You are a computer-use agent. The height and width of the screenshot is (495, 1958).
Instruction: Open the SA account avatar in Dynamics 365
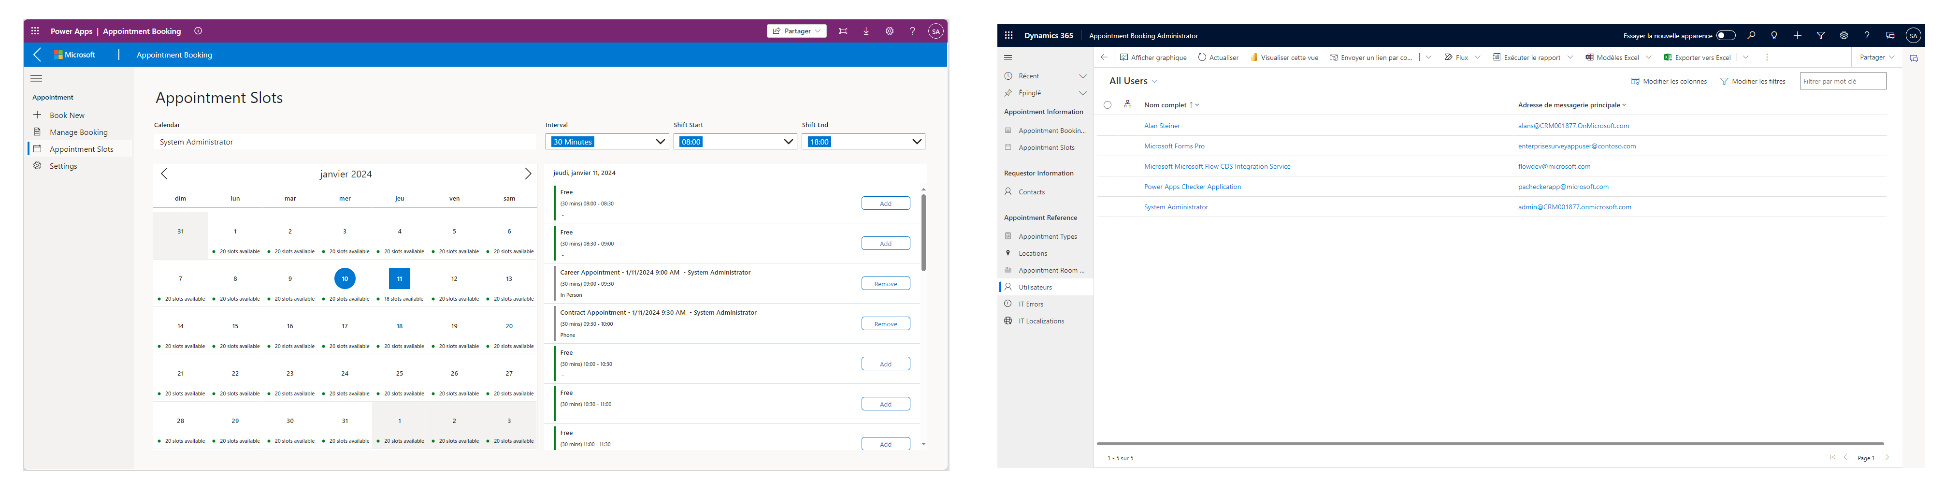[1914, 36]
